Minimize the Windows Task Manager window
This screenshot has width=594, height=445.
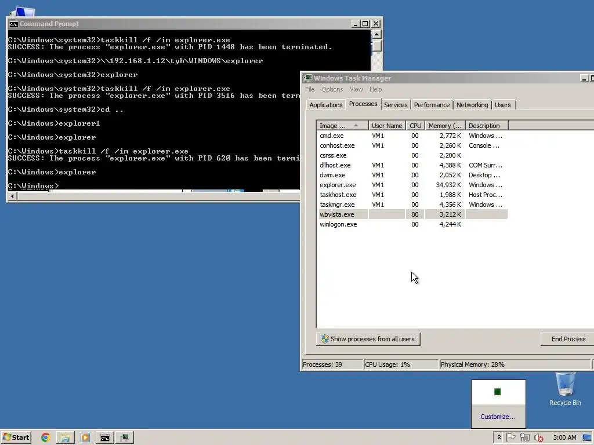pyautogui.click(x=584, y=78)
